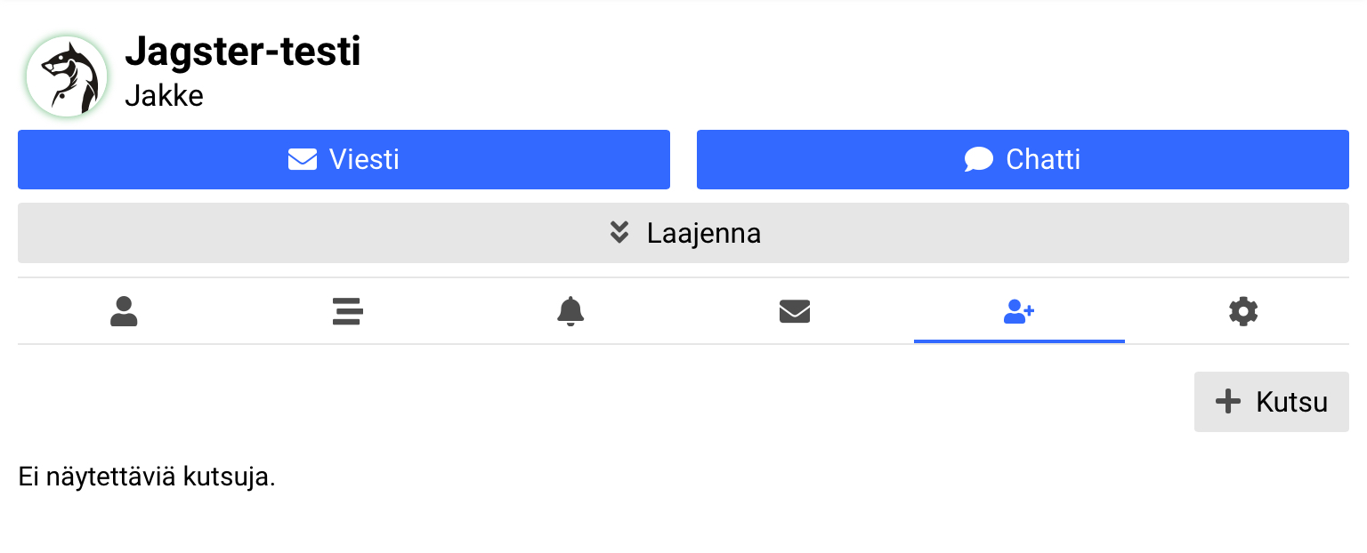Click the plus icon beside Kutsu

[x=1228, y=402]
